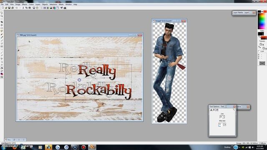Open the Selections menu
This screenshot has width=267, height=150.
[53, 5]
